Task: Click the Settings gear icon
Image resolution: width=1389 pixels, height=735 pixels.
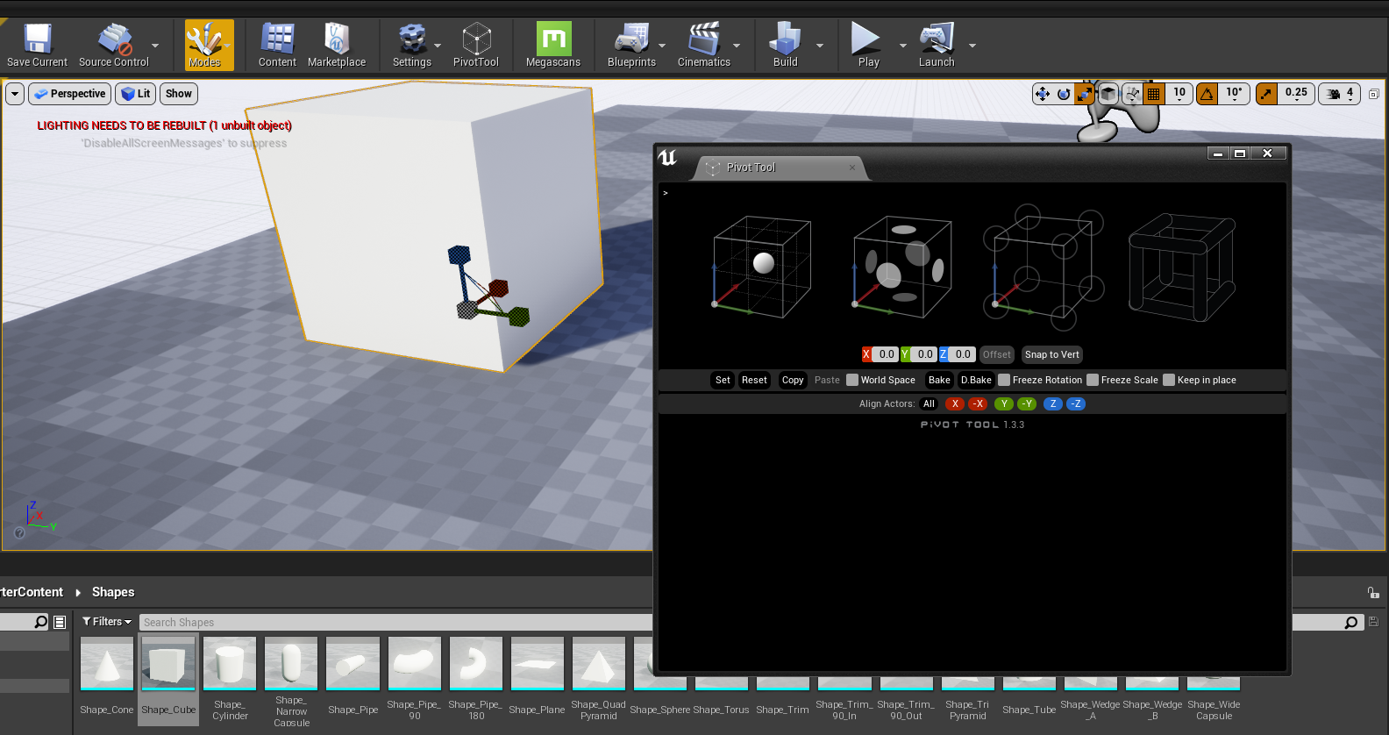Action: pos(412,39)
